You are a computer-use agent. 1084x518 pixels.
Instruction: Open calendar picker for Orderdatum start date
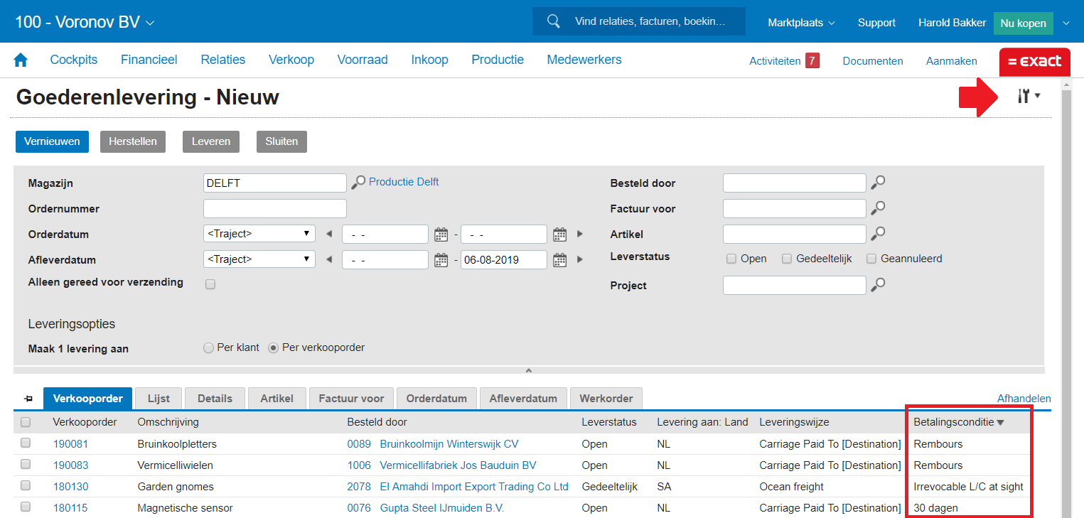click(441, 234)
